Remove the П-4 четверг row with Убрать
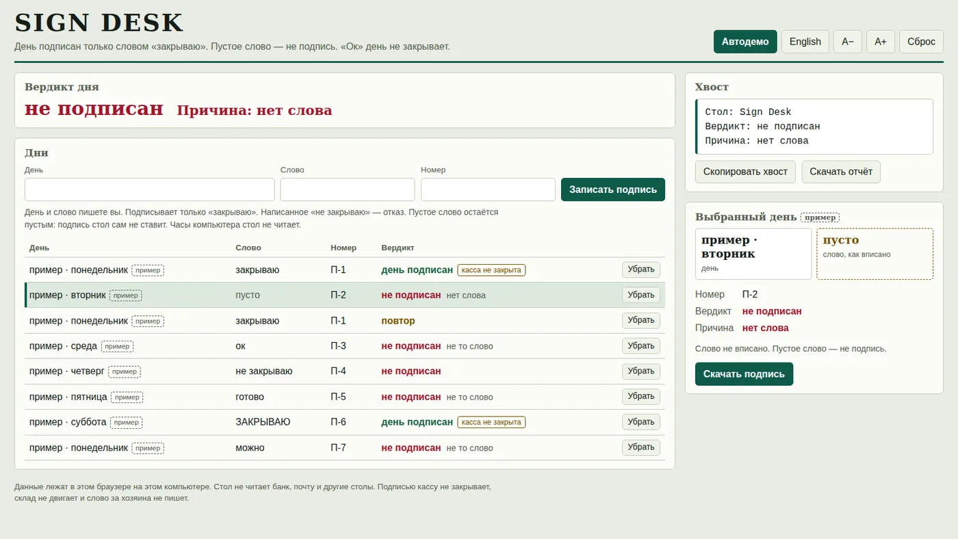958x539 pixels. (x=641, y=371)
